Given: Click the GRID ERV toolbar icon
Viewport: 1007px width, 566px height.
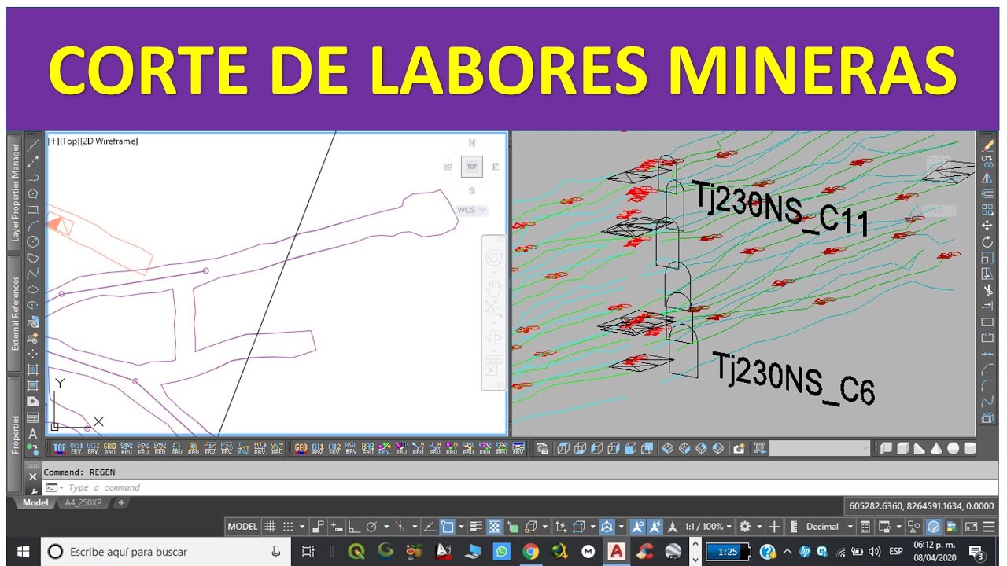Looking at the screenshot, I should click(x=109, y=448).
